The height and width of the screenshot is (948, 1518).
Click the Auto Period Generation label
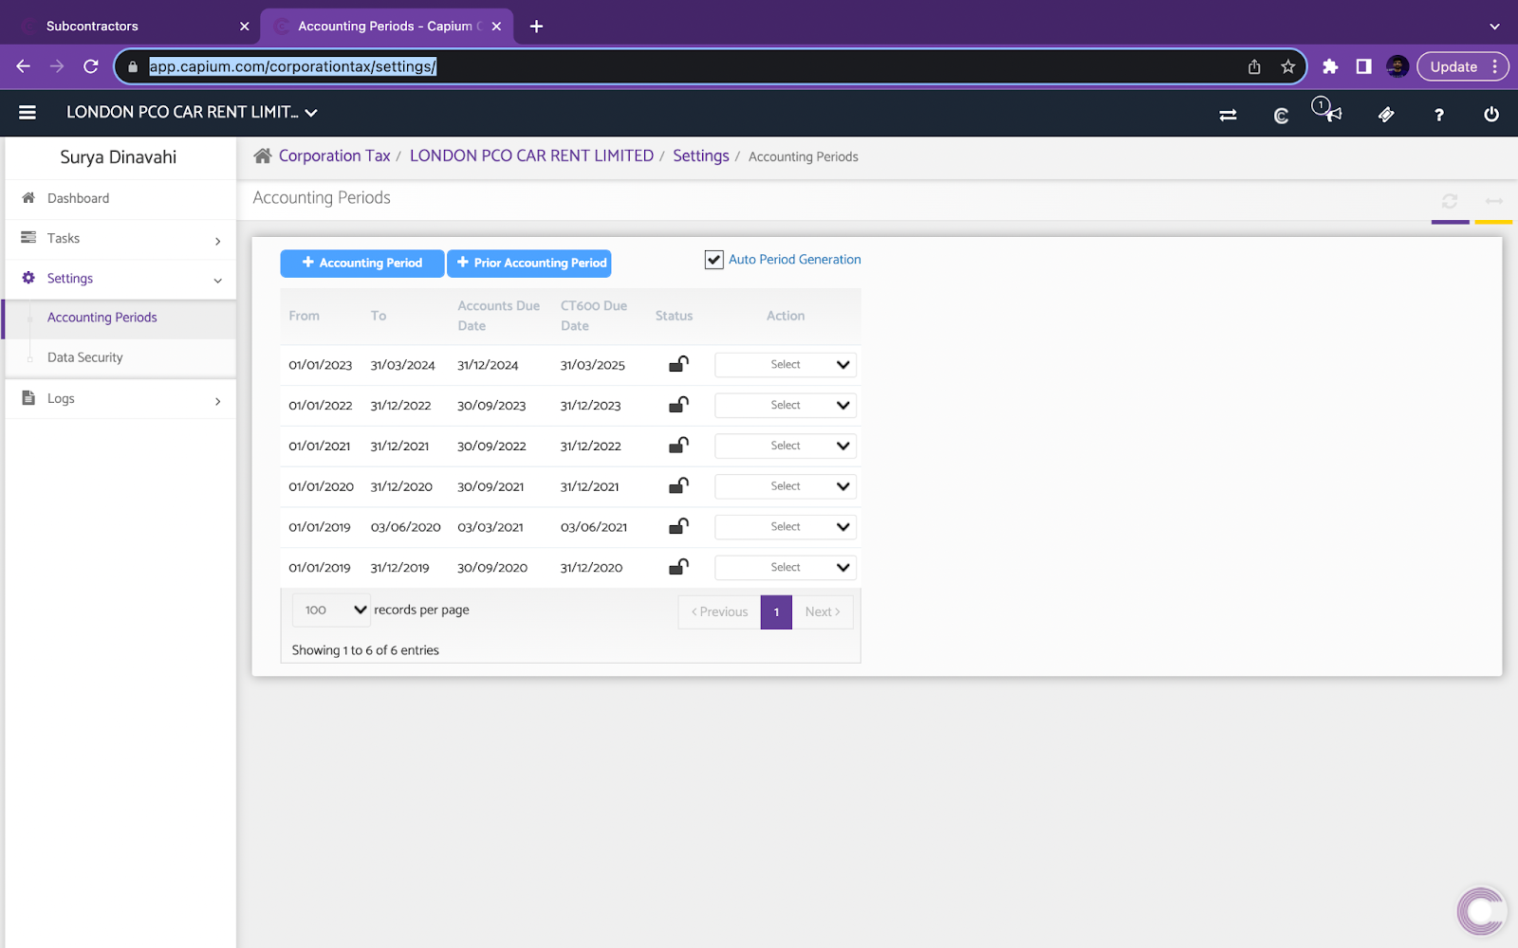click(795, 260)
